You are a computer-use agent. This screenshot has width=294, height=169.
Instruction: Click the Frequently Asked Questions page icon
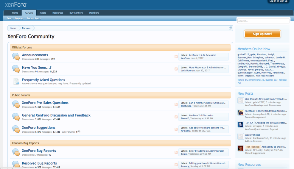pyautogui.click(x=16, y=82)
